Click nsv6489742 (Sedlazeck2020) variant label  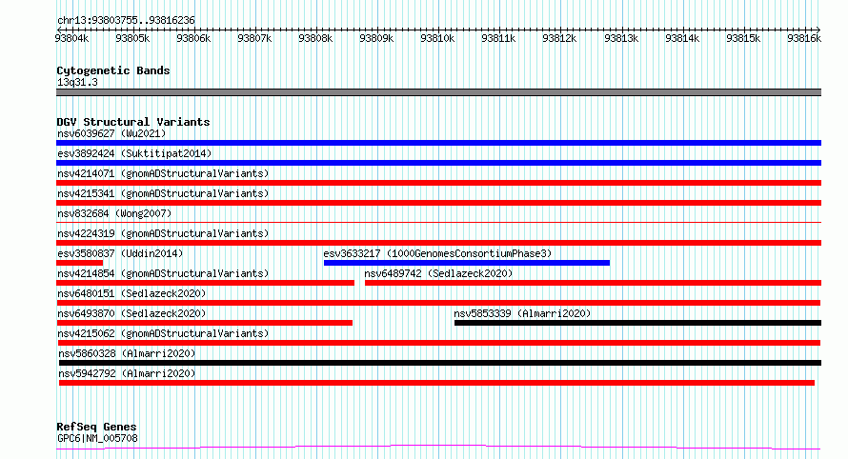click(x=438, y=273)
